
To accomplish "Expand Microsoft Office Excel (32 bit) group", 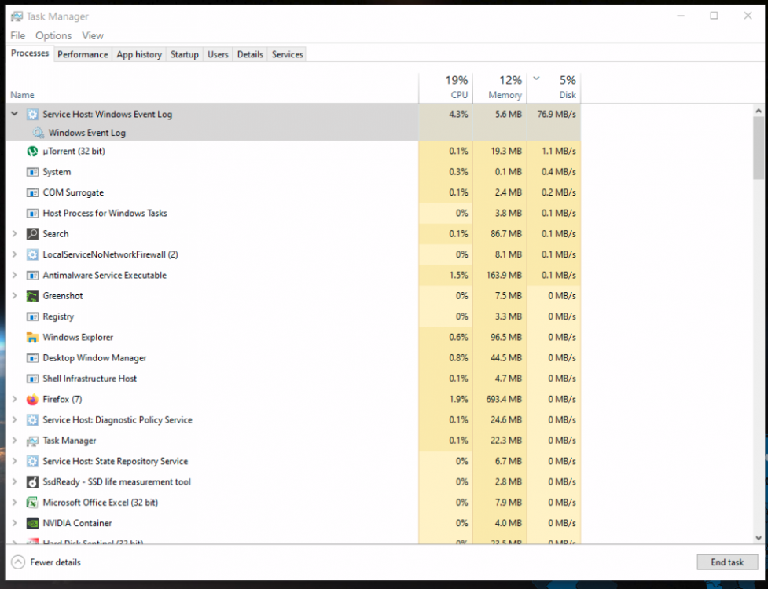I will tap(15, 503).
